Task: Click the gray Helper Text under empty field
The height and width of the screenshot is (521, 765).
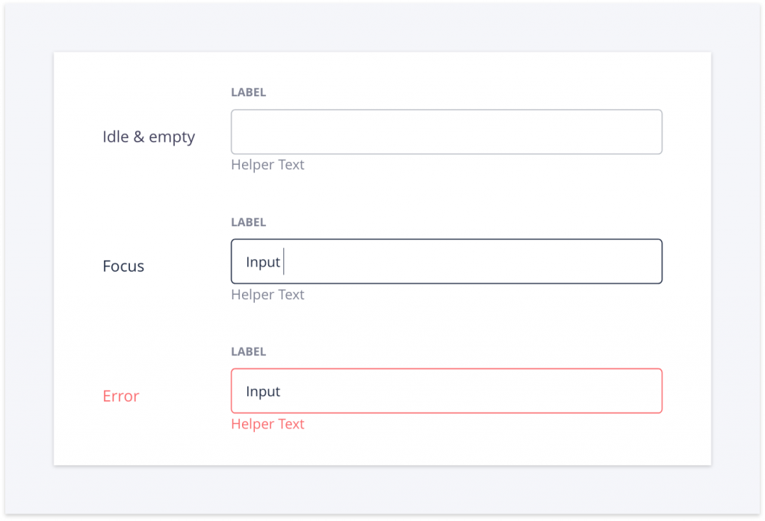Action: click(x=267, y=165)
